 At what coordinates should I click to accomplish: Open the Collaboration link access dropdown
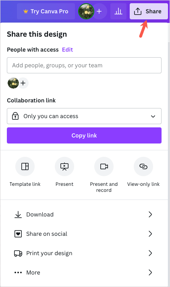click(84, 116)
